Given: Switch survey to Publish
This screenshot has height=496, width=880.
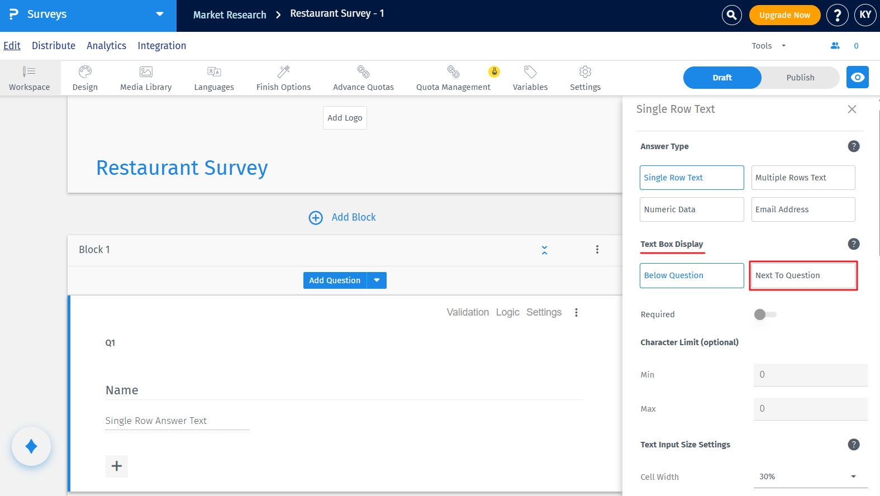Looking at the screenshot, I should (x=800, y=78).
